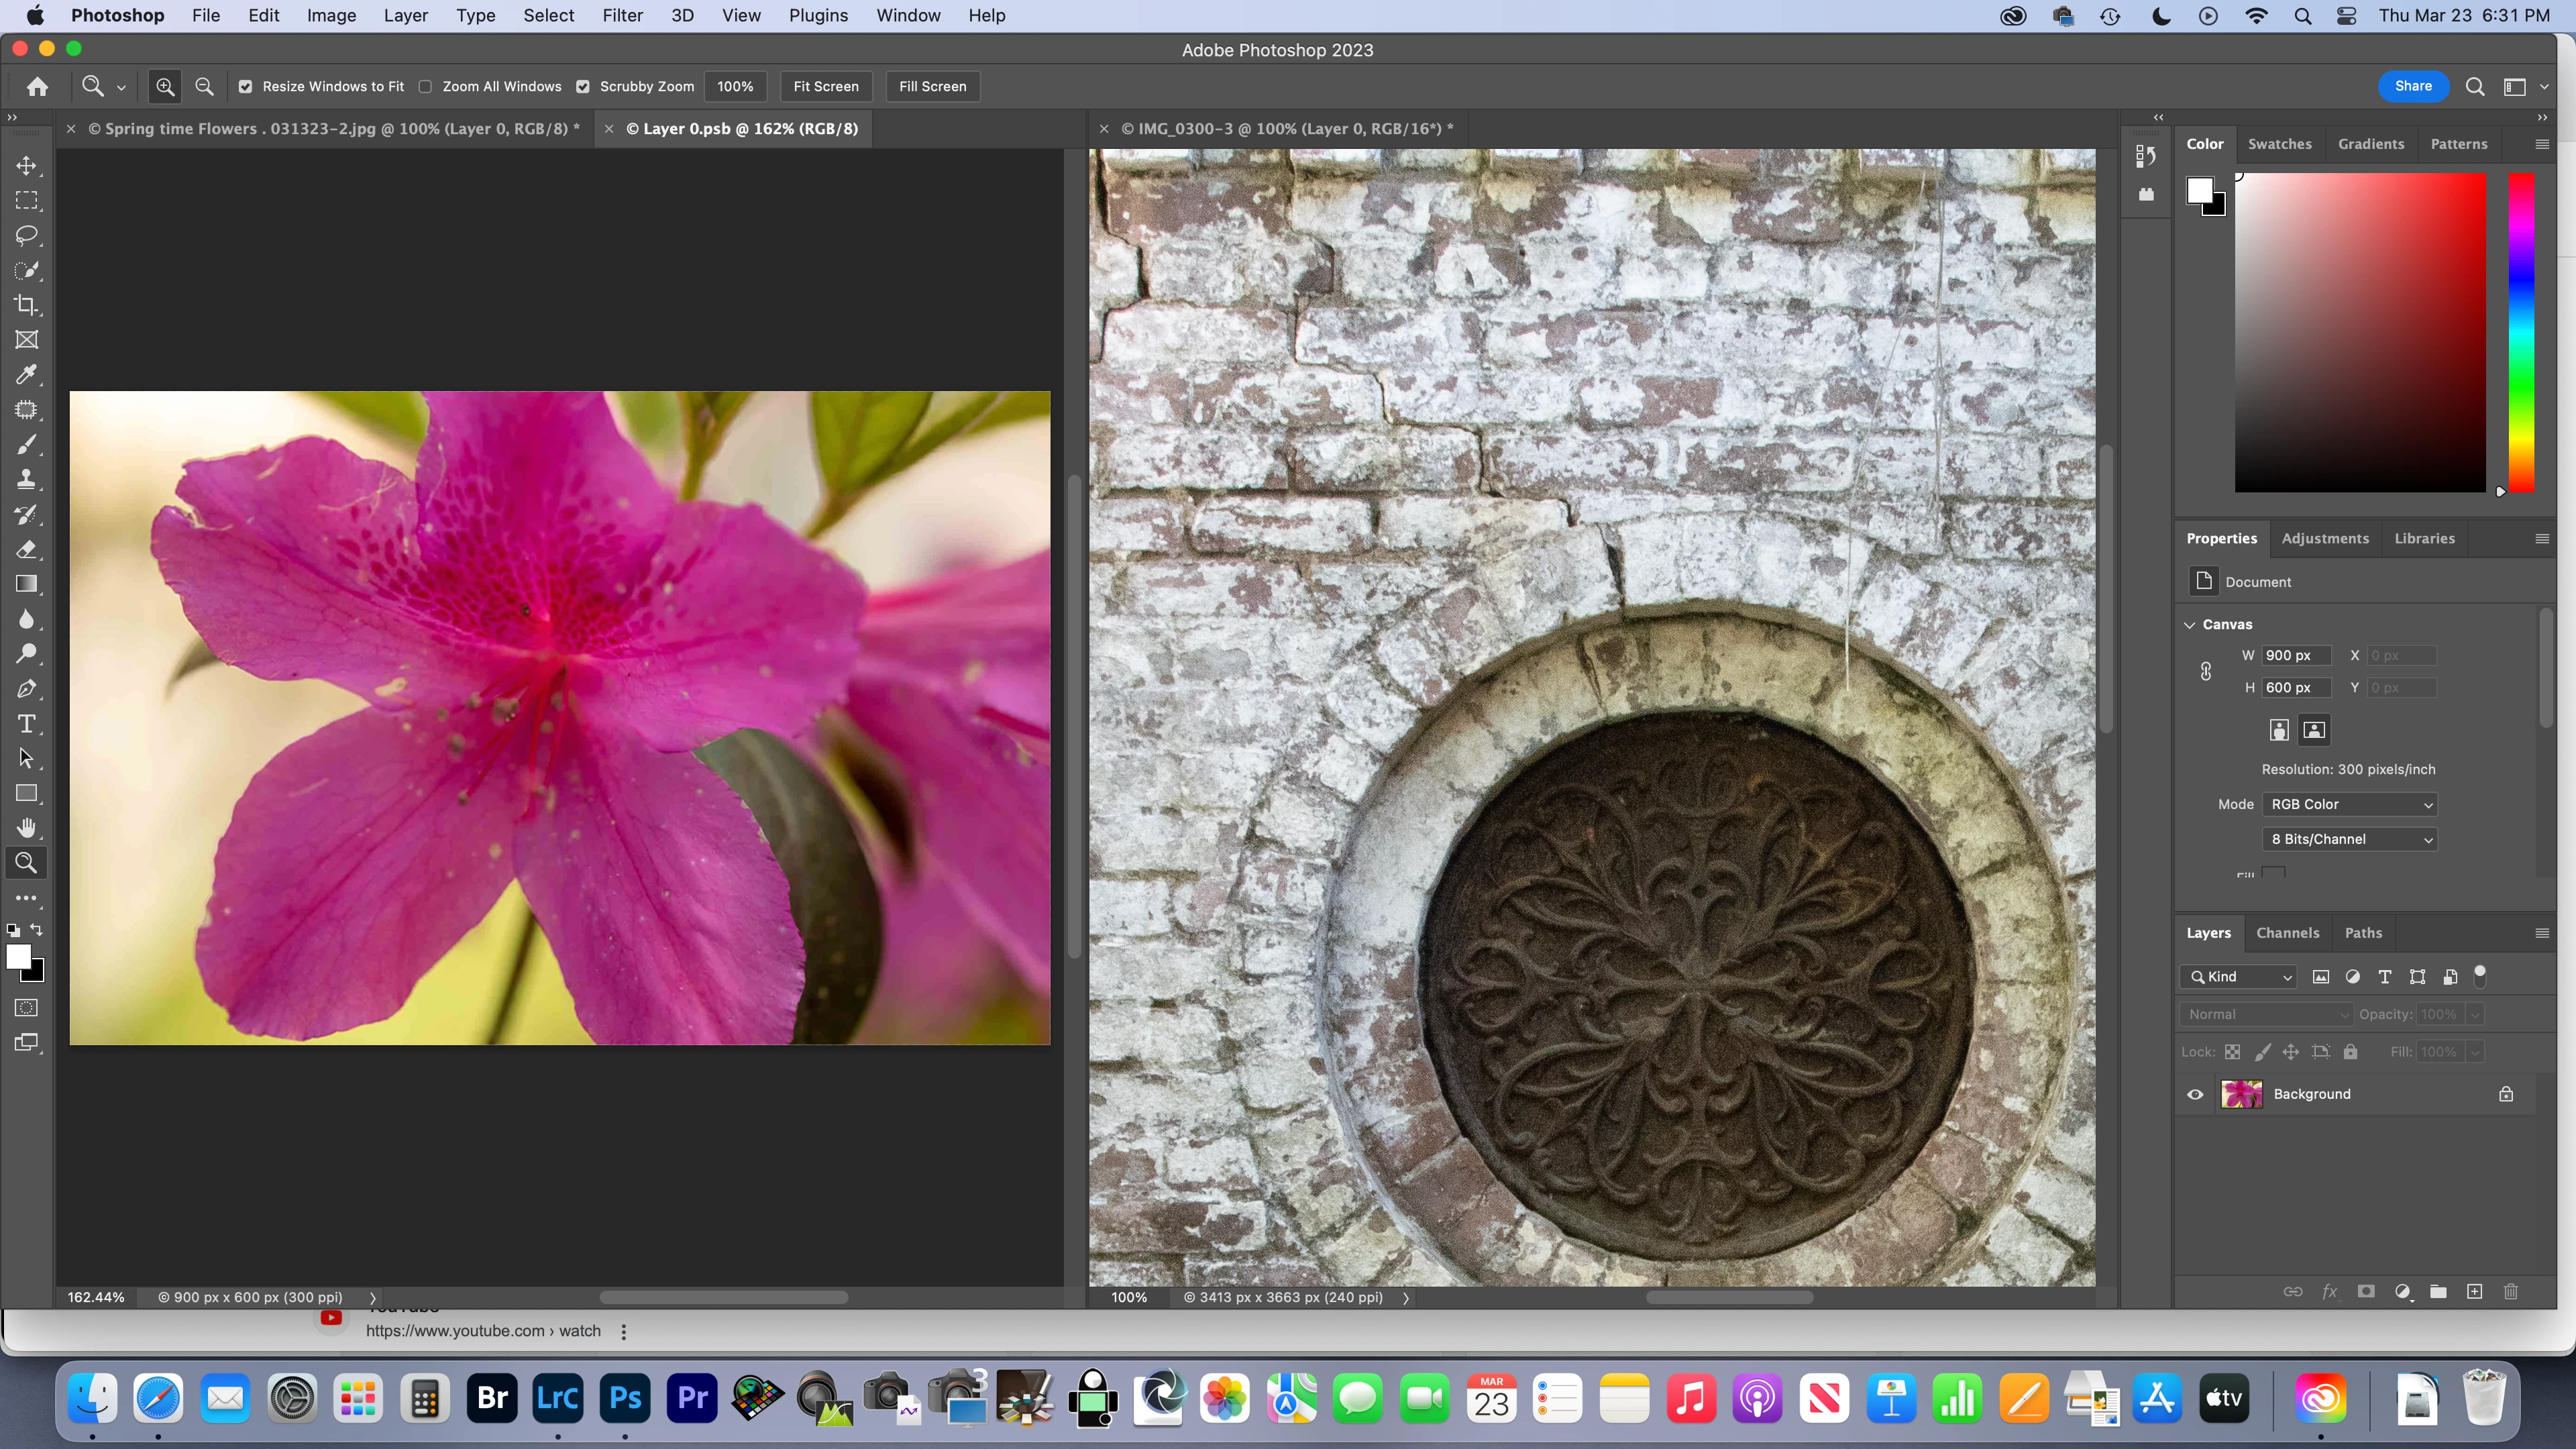2576x1449 pixels.
Task: Select the Hand tool
Action: pos(27,828)
